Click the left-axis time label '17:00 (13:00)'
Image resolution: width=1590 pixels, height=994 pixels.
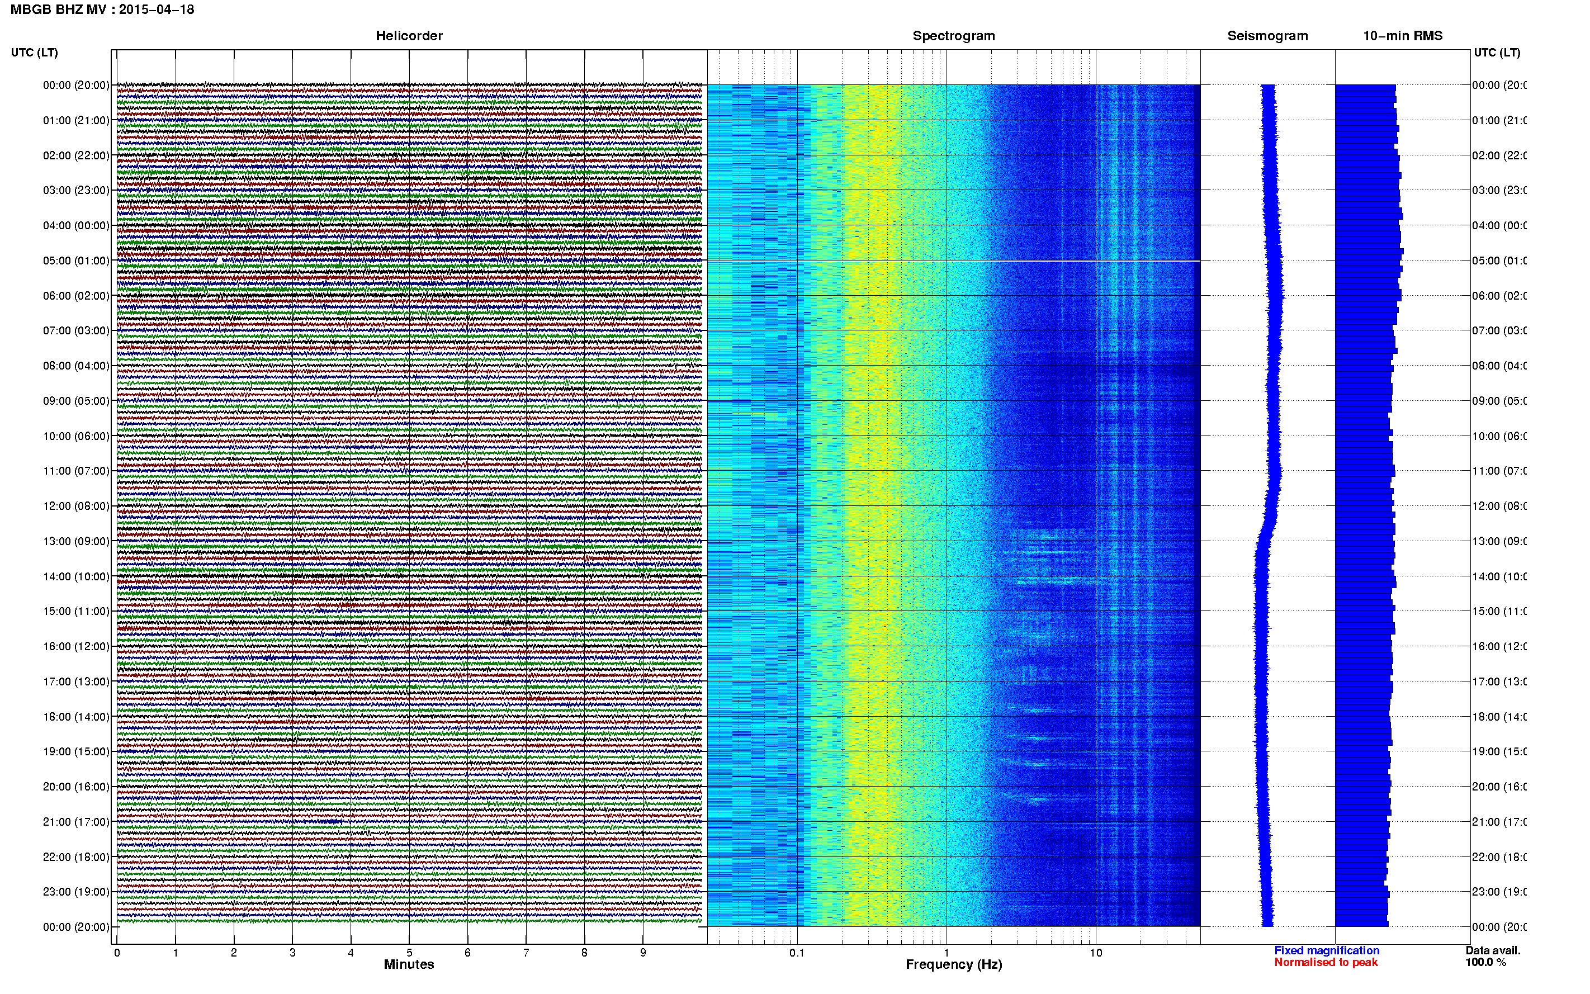tap(76, 681)
